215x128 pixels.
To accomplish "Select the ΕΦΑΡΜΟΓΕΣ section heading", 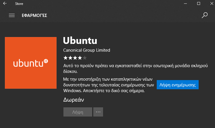I will 34,15.
